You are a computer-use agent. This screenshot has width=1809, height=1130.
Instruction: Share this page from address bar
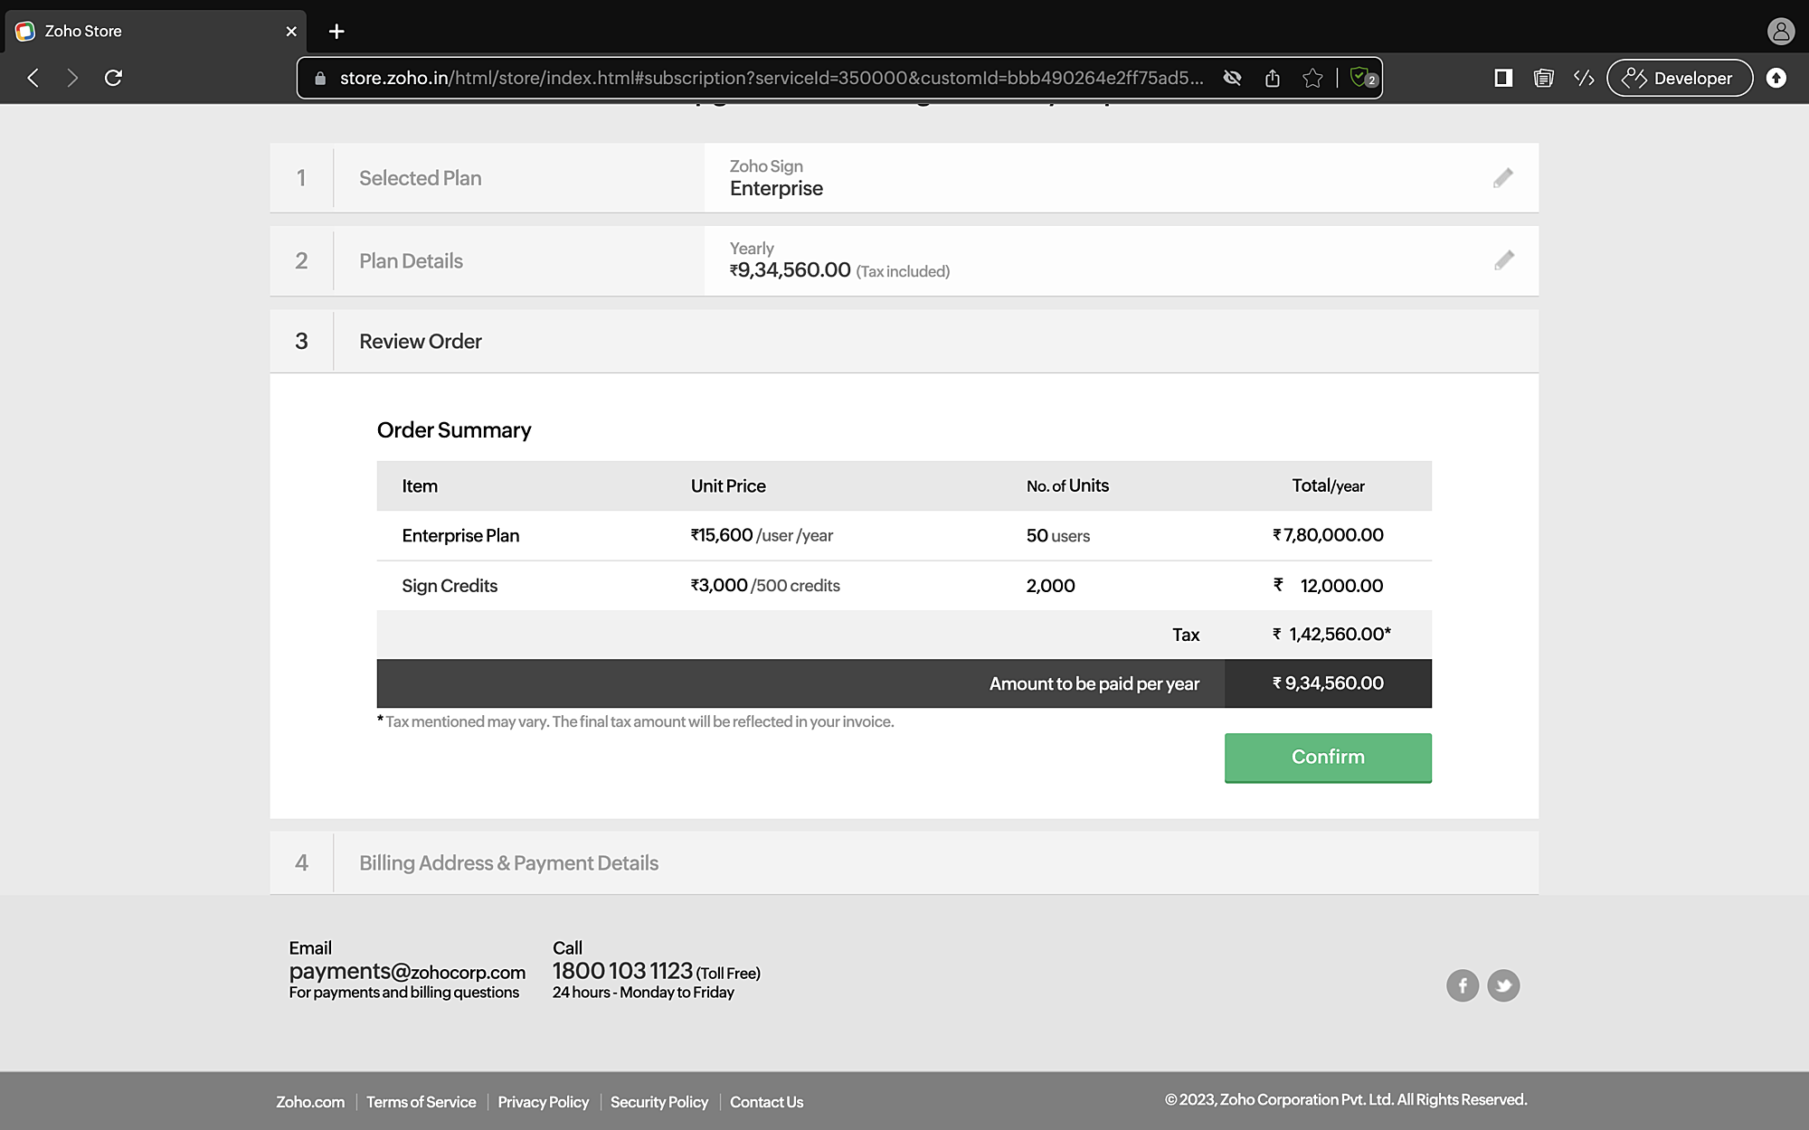pos(1273,78)
